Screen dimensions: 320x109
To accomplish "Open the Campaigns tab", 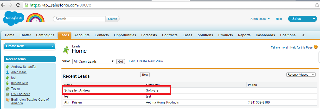I will (45, 35).
